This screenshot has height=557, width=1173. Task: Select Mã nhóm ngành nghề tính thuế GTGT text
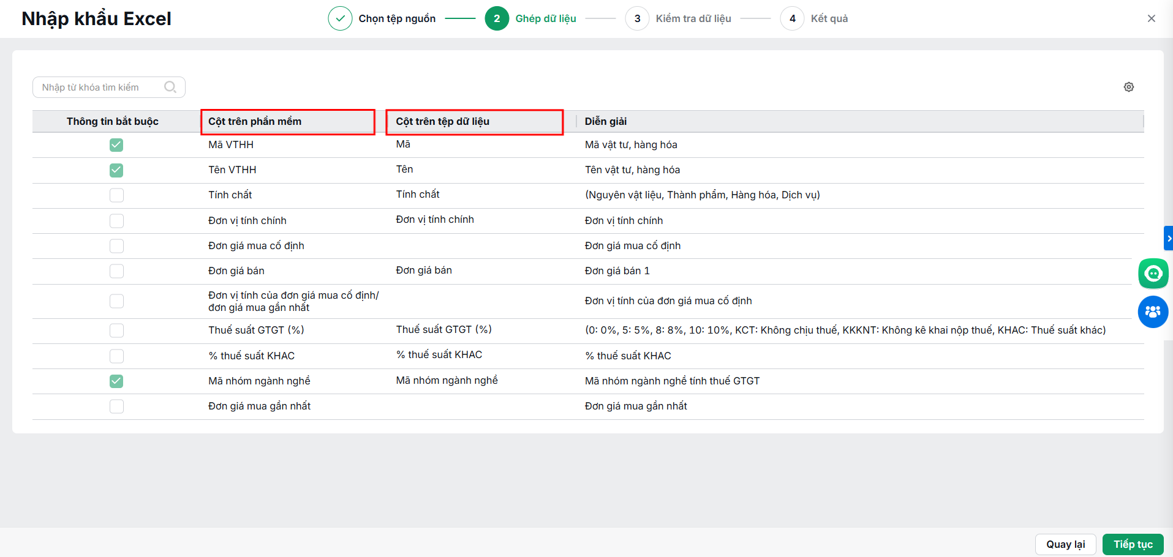coord(672,381)
